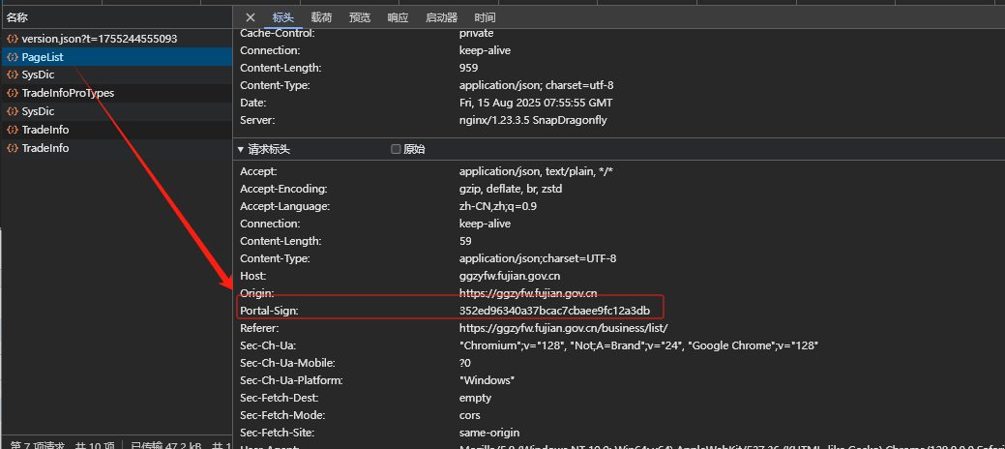
Task: Click the response Connection value above Content-Length 959
Action: pyautogui.click(x=485, y=50)
